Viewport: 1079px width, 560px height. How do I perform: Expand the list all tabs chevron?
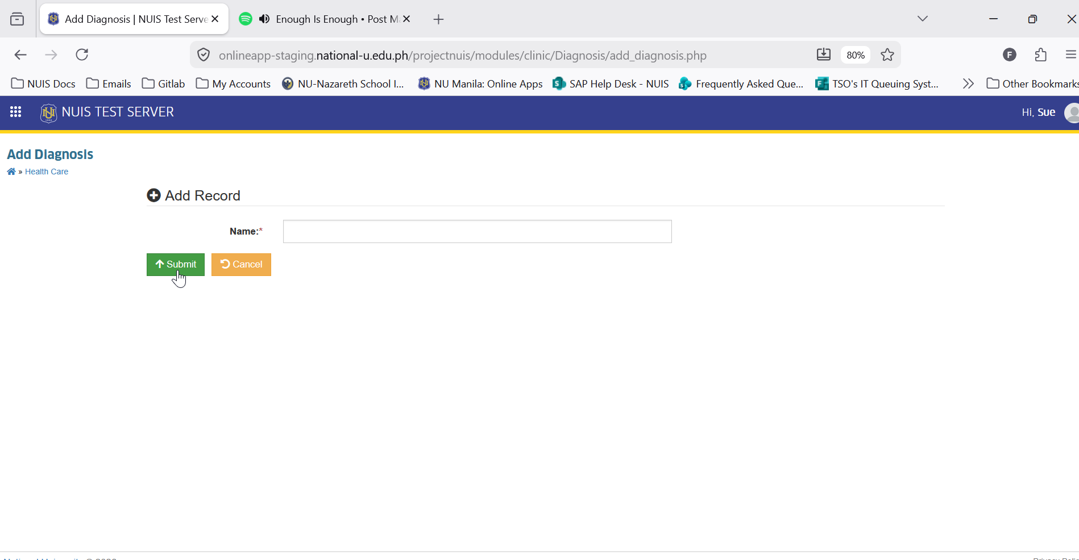tap(923, 19)
